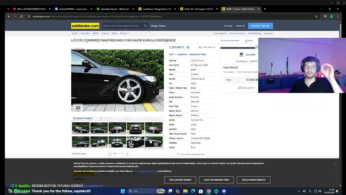Screen dimensions: 346x195
Task: Click the search magnifier icon in site header
Action: pos(145,26)
